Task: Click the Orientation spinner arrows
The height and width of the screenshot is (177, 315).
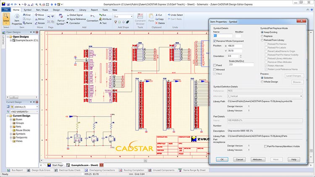Action: [x=241, y=56]
